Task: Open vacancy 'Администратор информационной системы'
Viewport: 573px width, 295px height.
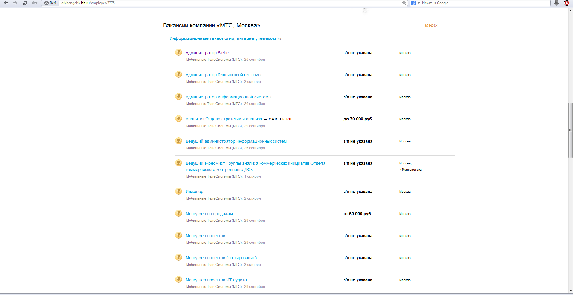Action: pos(228,97)
